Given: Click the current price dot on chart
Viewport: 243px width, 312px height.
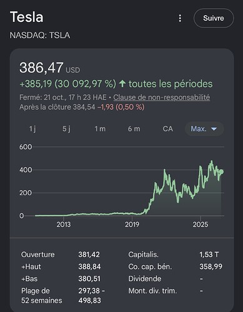Looking at the screenshot, I should point(221,172).
